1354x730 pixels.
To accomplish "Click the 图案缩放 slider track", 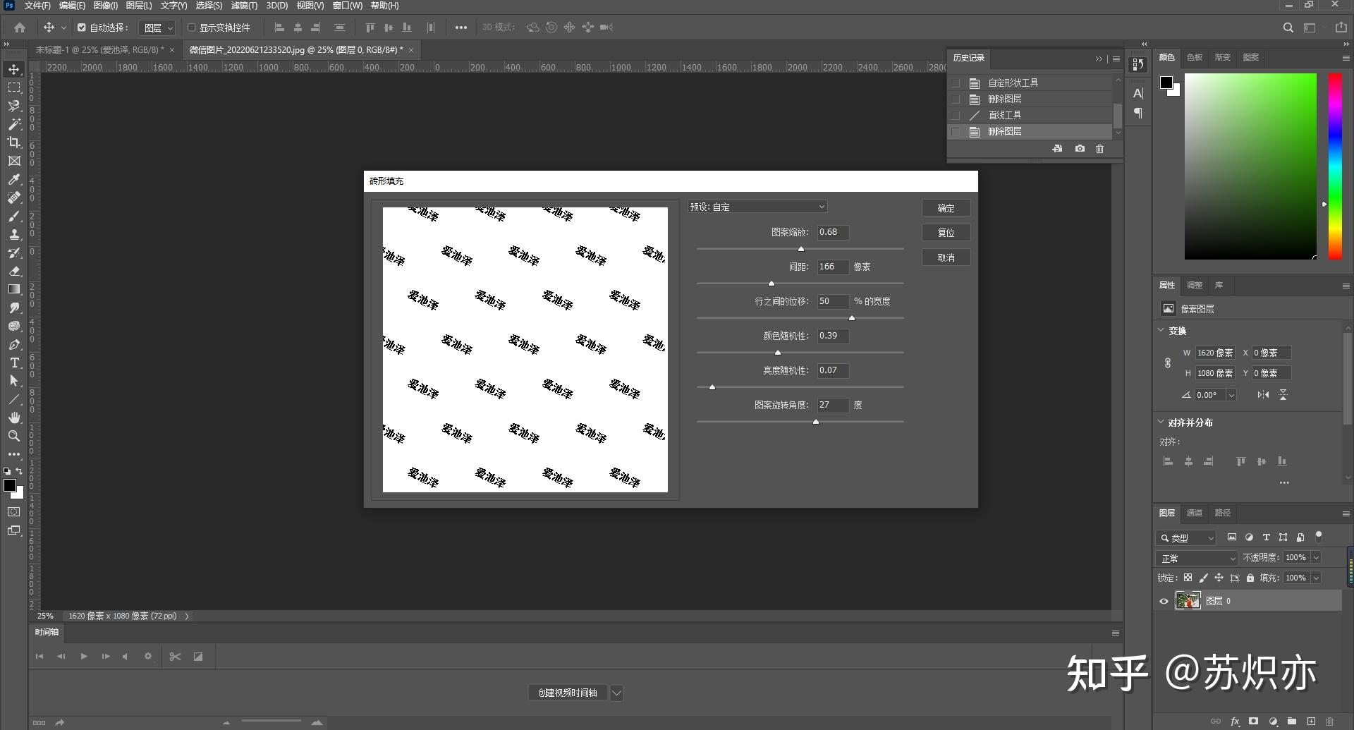I will tap(800, 248).
